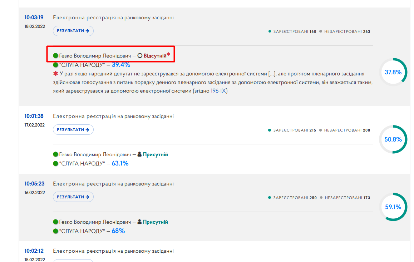
Task: Click the green dot beside Гевко on 17.02.2022
Action: (x=55, y=154)
